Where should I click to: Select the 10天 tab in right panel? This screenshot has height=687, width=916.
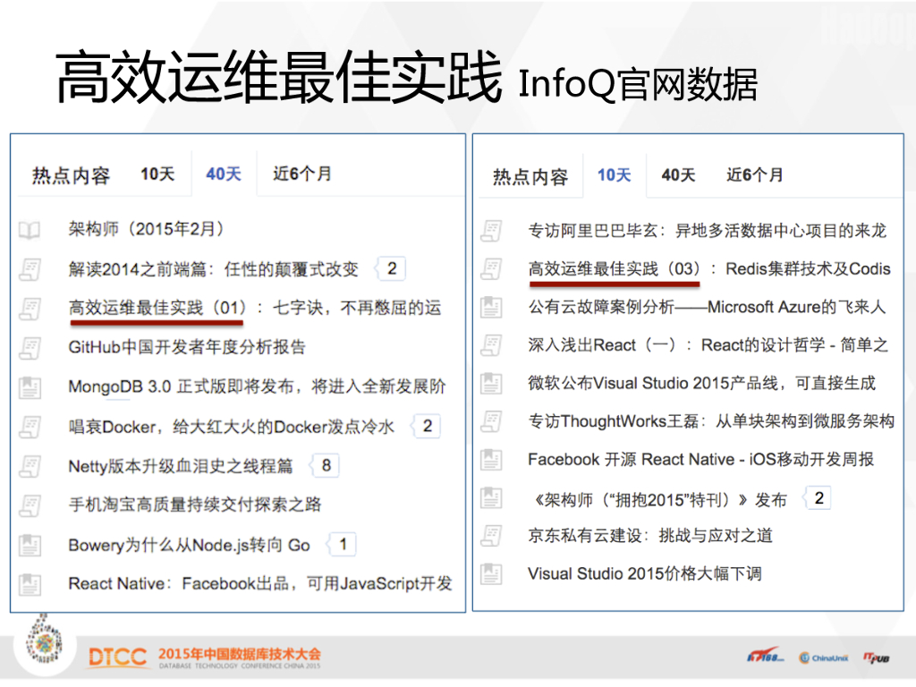pos(614,174)
